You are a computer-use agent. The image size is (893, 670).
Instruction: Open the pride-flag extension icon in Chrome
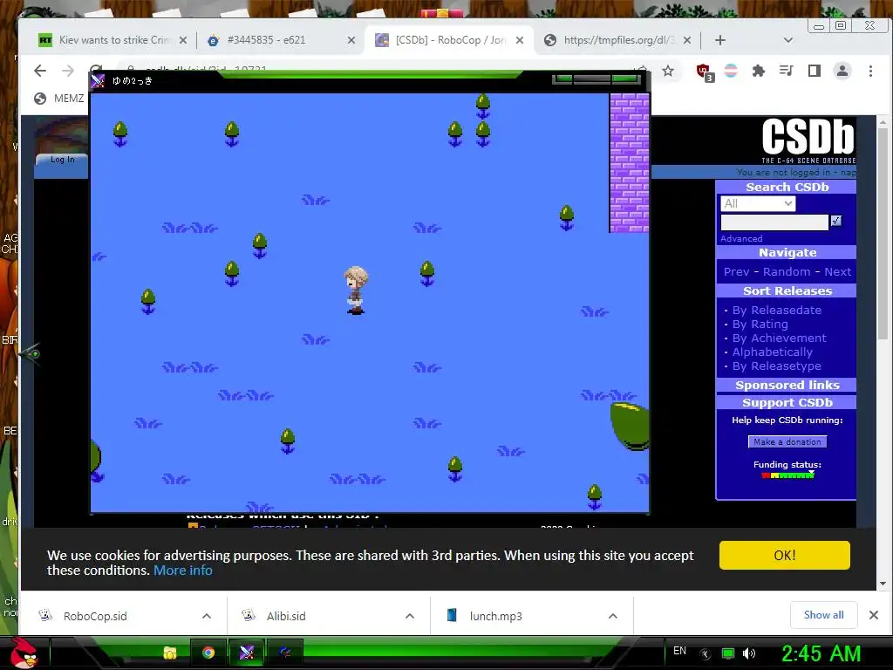[731, 71]
